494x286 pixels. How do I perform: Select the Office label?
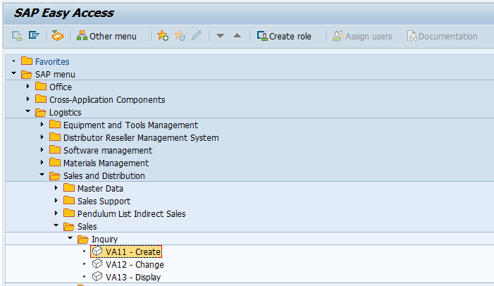click(61, 87)
